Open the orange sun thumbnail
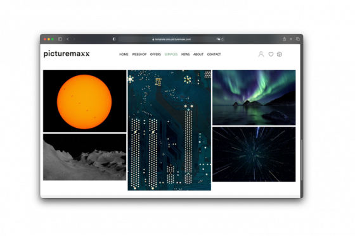 pos(85,101)
